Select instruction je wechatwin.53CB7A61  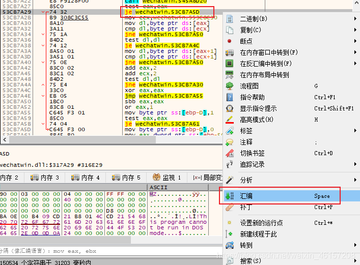pyautogui.click(x=162, y=124)
